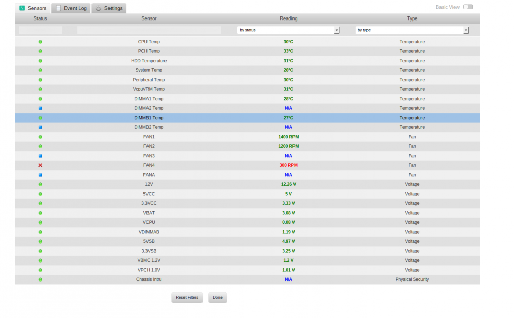Toggle the Basic View switch
This screenshot has width=514, height=318.
468,7
